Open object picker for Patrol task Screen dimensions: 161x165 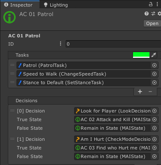click(154, 65)
